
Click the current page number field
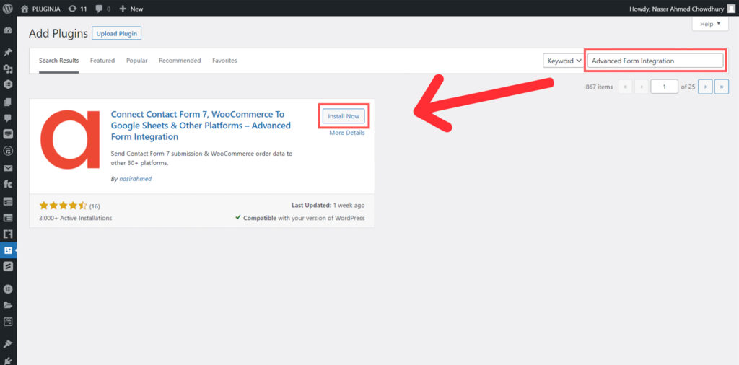pyautogui.click(x=664, y=87)
